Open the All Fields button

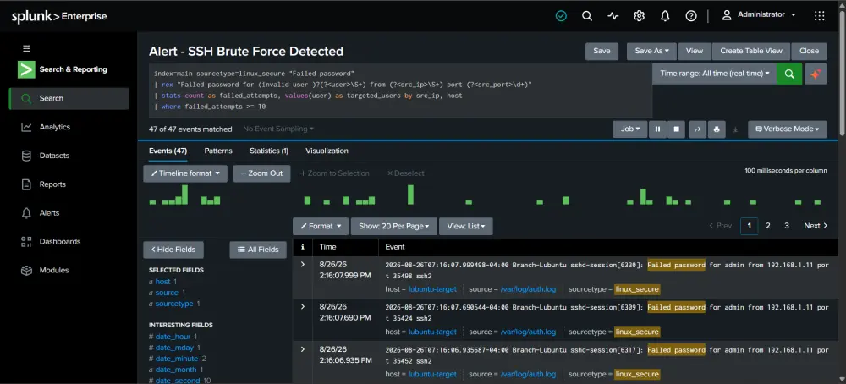coord(258,250)
